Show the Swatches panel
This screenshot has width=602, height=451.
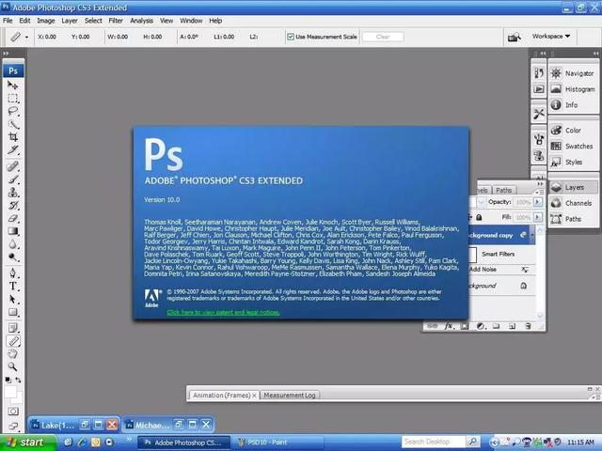pos(578,147)
